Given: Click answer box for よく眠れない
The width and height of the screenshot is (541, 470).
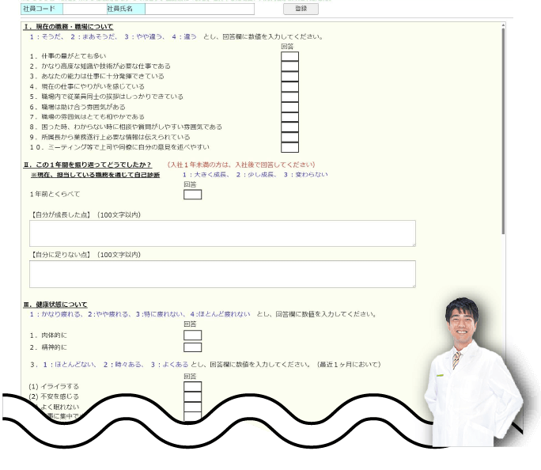Looking at the screenshot, I should (192, 407).
